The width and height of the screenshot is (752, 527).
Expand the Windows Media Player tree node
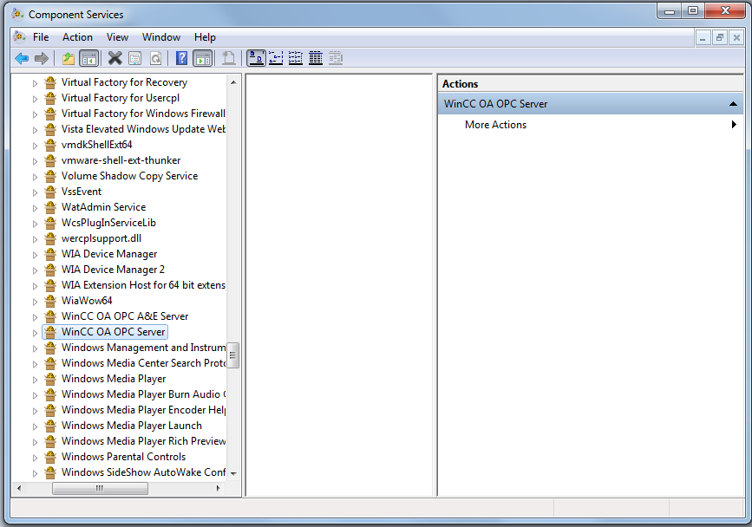pyautogui.click(x=36, y=379)
